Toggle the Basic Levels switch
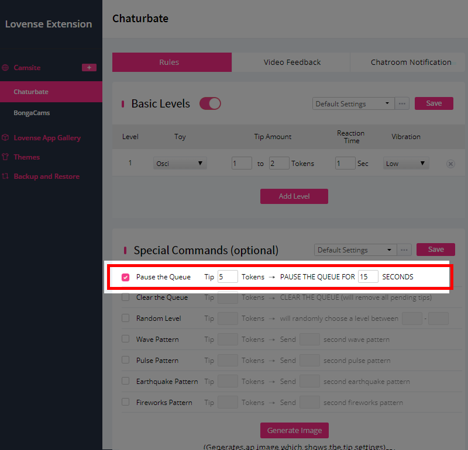The height and width of the screenshot is (450, 468). [x=210, y=103]
